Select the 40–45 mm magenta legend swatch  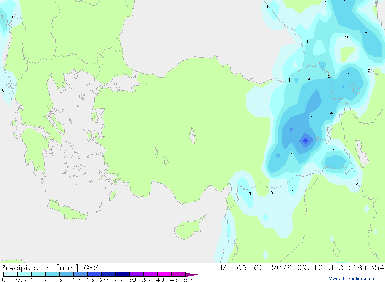click(x=164, y=274)
